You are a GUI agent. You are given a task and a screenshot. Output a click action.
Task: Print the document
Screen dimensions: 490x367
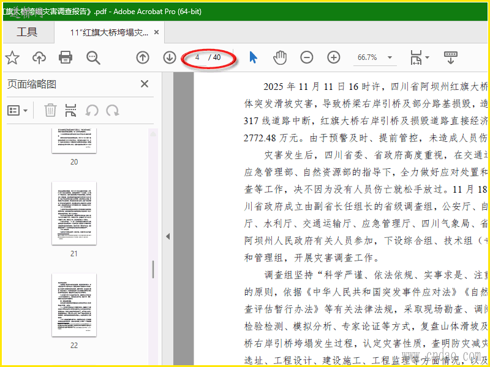click(66, 57)
